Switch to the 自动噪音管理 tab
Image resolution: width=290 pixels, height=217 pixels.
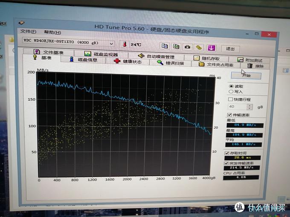click(156, 56)
